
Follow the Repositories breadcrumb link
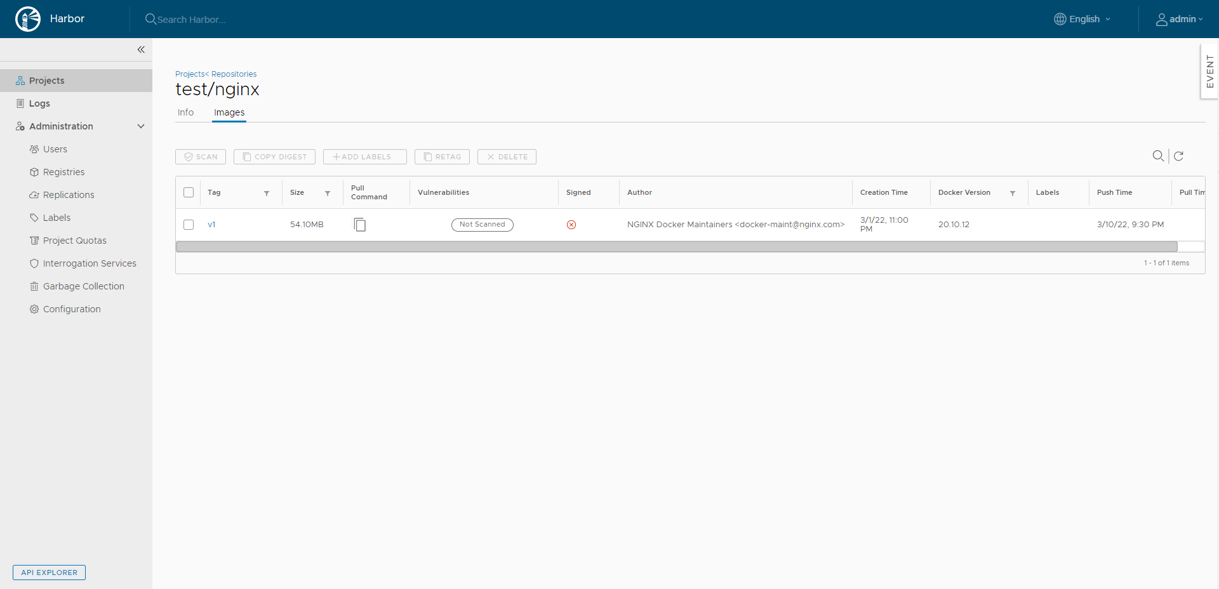coord(234,74)
